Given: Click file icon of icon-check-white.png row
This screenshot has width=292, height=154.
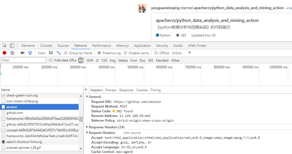Looking at the screenshot, I should [3, 101].
